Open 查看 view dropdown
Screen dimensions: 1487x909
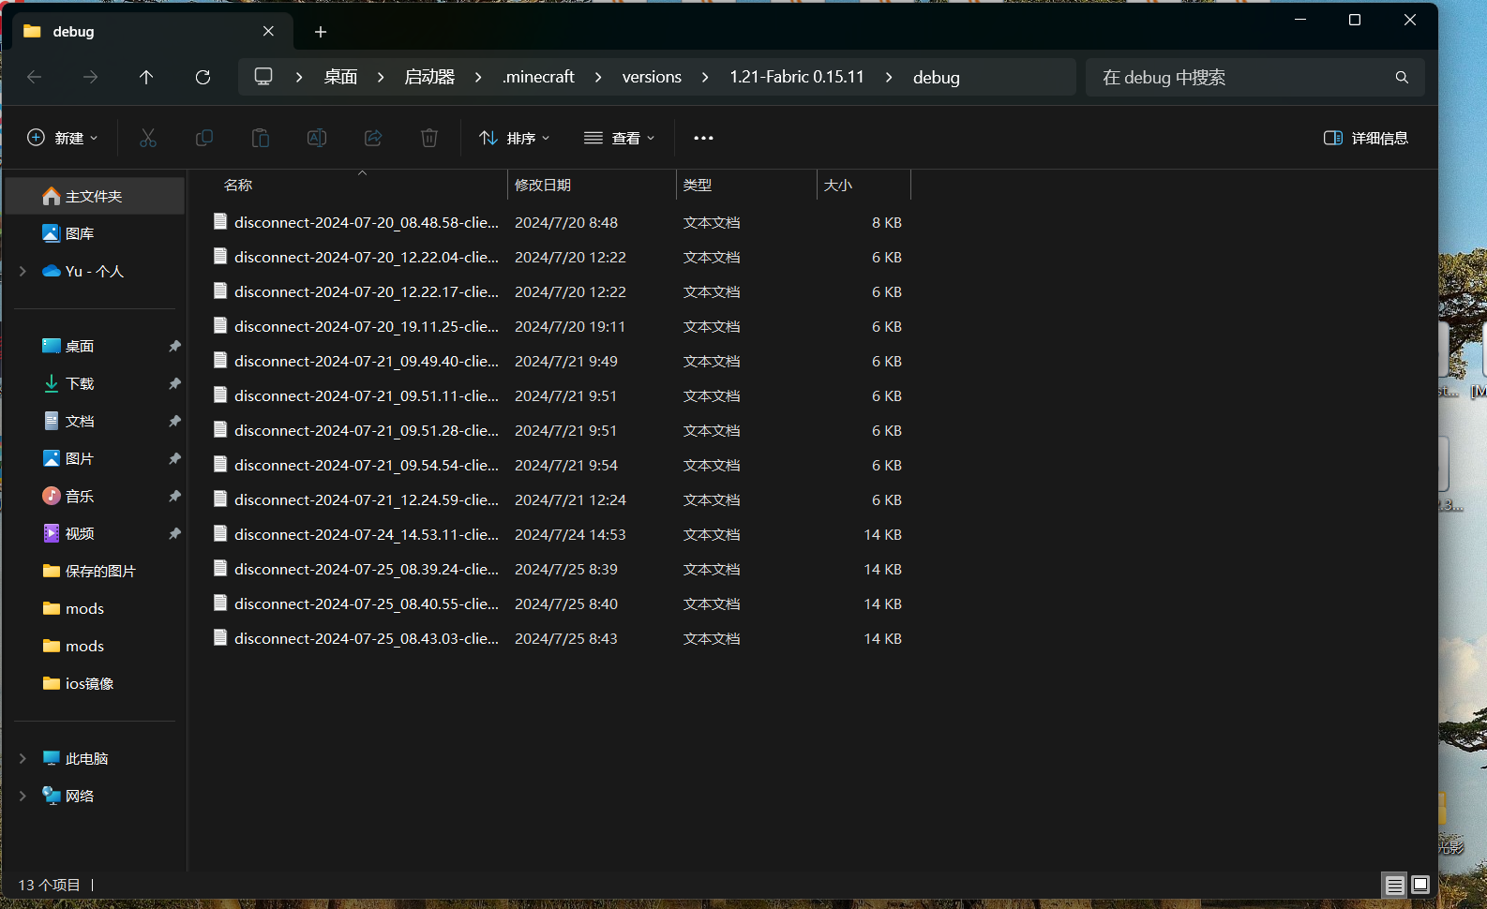click(x=620, y=138)
